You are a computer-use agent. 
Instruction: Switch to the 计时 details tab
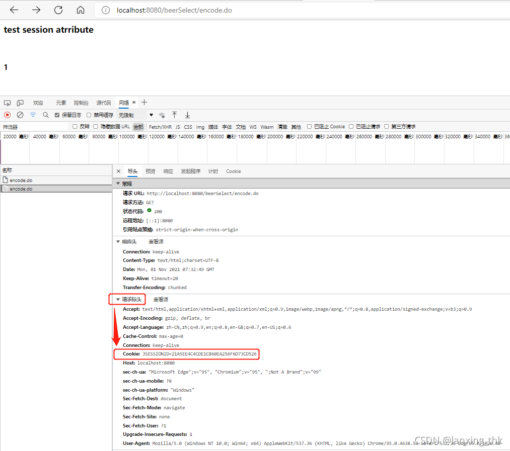pos(213,171)
